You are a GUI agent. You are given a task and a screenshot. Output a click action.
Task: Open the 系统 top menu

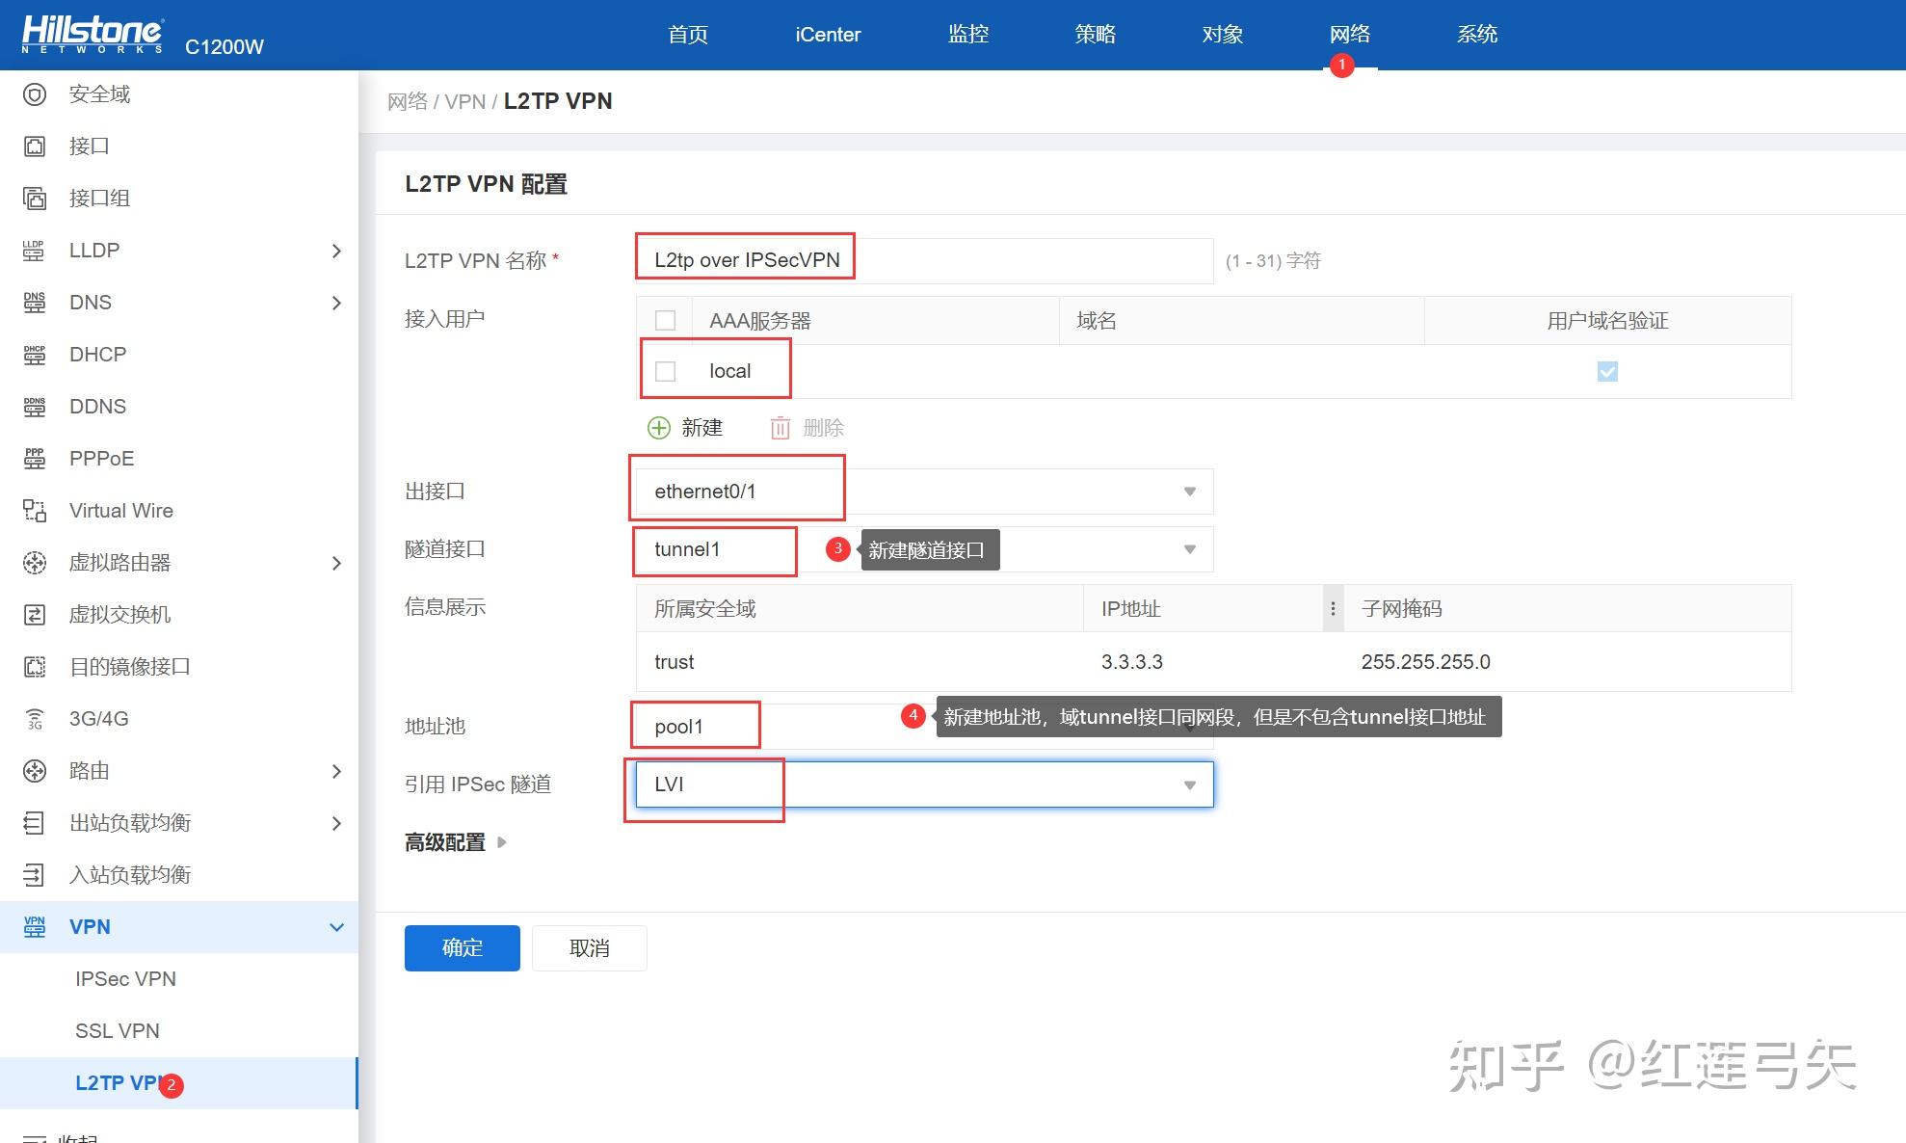[x=1477, y=35]
